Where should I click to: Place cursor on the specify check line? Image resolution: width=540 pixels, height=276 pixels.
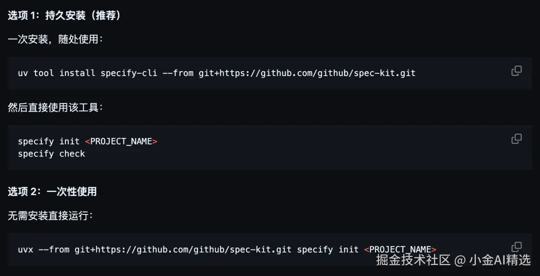51,154
